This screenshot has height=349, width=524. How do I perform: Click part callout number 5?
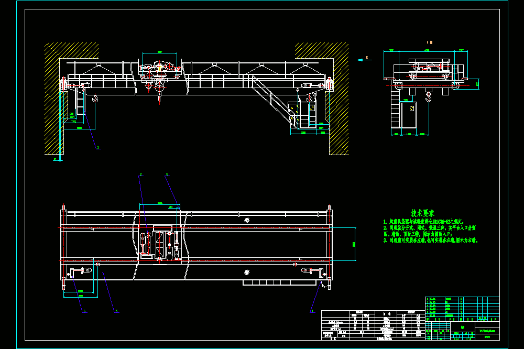coord(116,311)
